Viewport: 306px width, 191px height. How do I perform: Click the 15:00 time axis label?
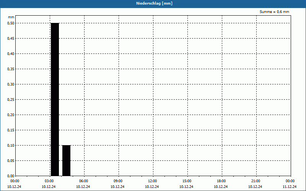187,181
